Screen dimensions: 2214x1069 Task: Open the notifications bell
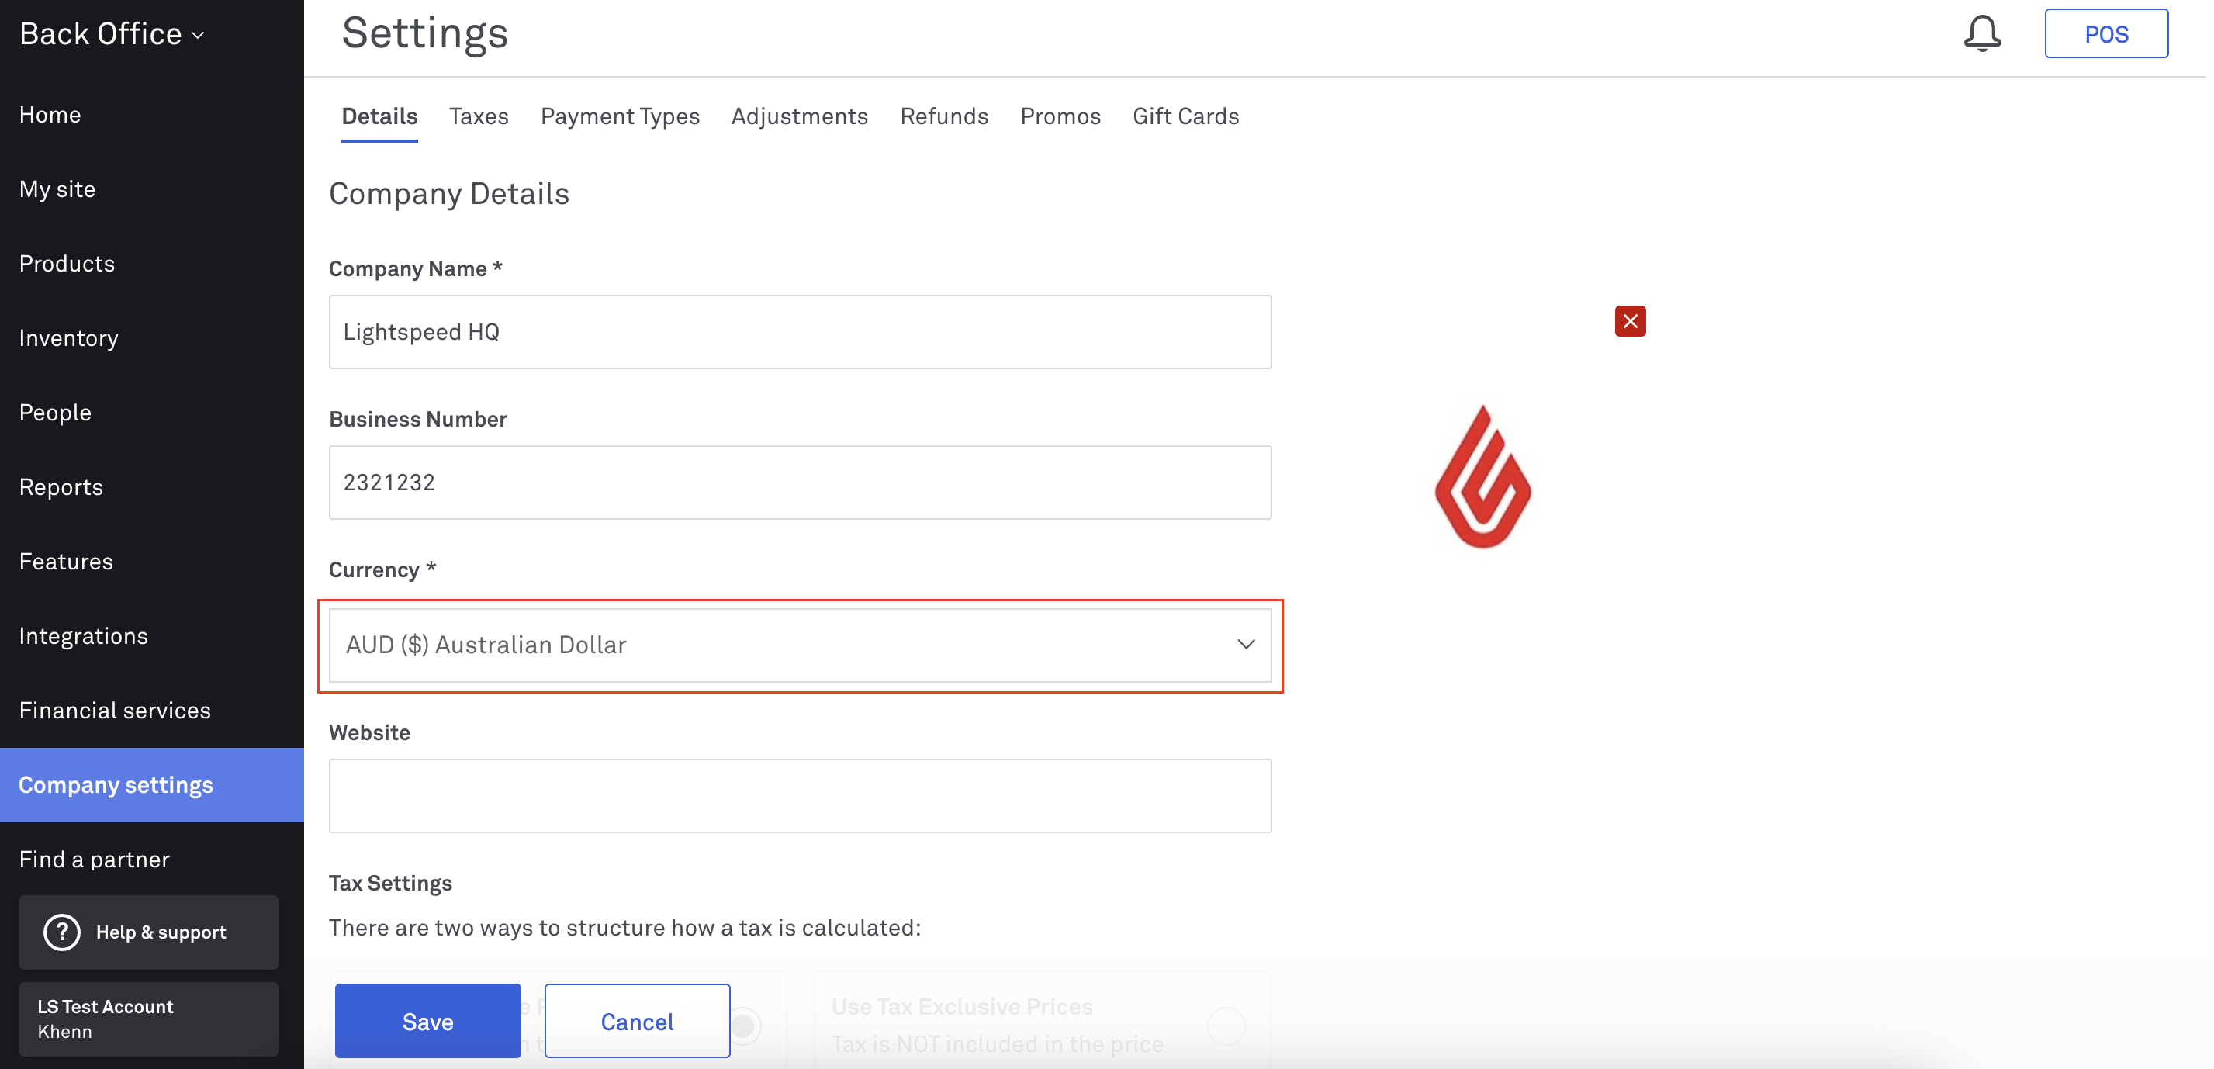click(1982, 33)
